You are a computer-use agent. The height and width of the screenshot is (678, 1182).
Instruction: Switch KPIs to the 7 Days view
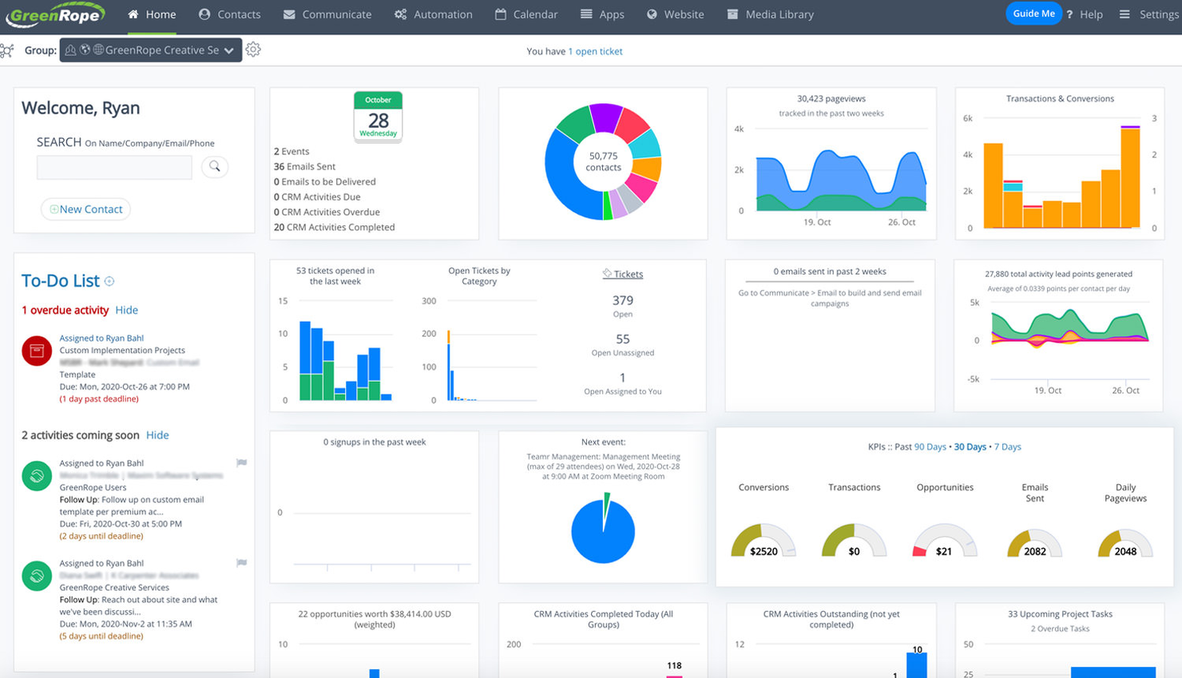pos(1008,446)
